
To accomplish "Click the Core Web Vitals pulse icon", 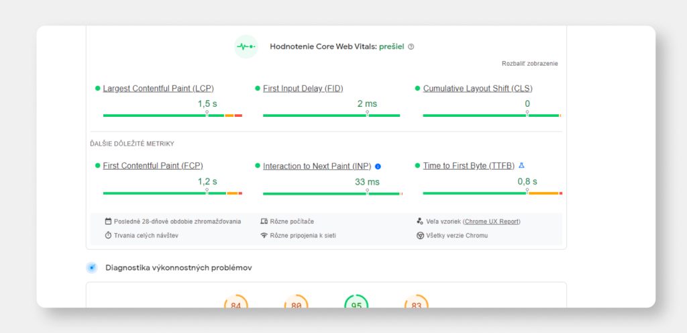I will [246, 46].
